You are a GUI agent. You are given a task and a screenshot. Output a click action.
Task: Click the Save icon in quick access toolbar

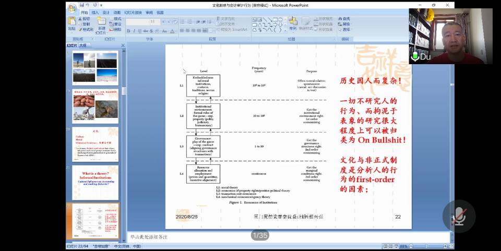(x=82, y=5)
